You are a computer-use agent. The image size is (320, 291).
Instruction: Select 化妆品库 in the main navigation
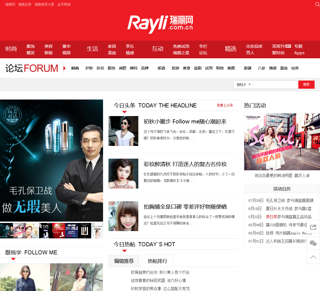coord(254,46)
